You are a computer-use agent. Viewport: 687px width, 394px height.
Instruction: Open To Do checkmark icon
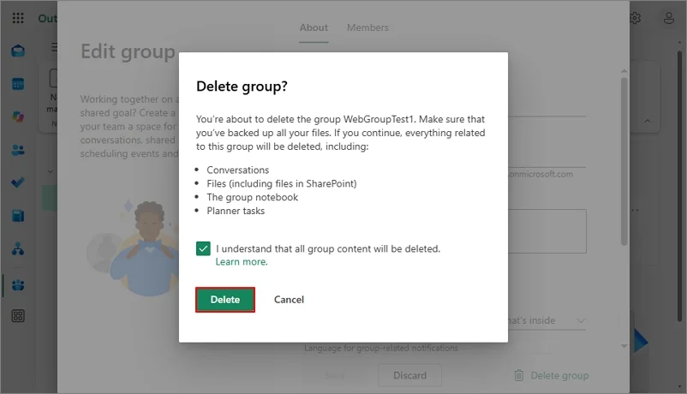coord(18,182)
